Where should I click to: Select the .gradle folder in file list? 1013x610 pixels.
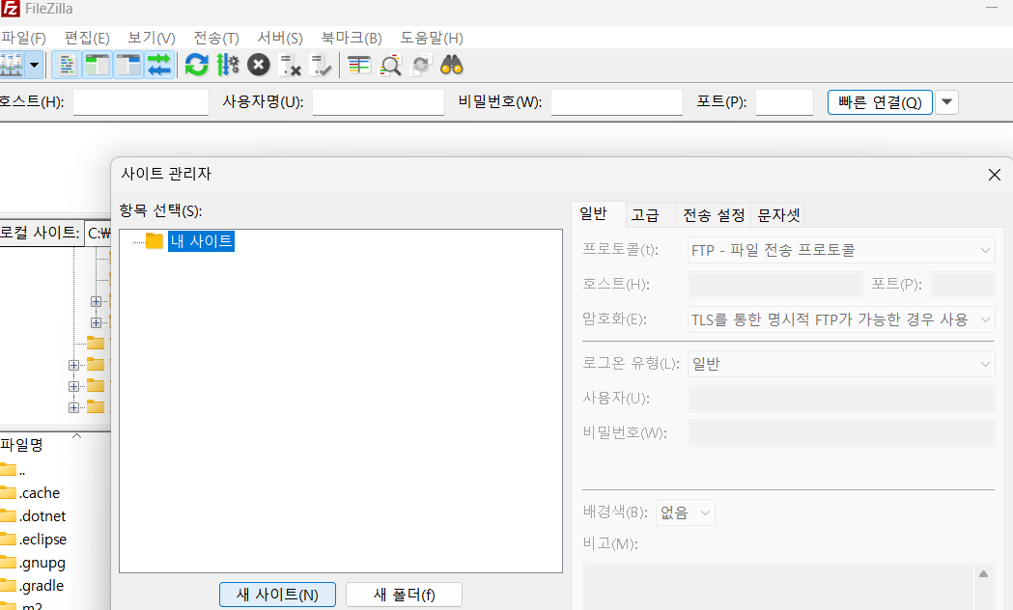pos(42,586)
